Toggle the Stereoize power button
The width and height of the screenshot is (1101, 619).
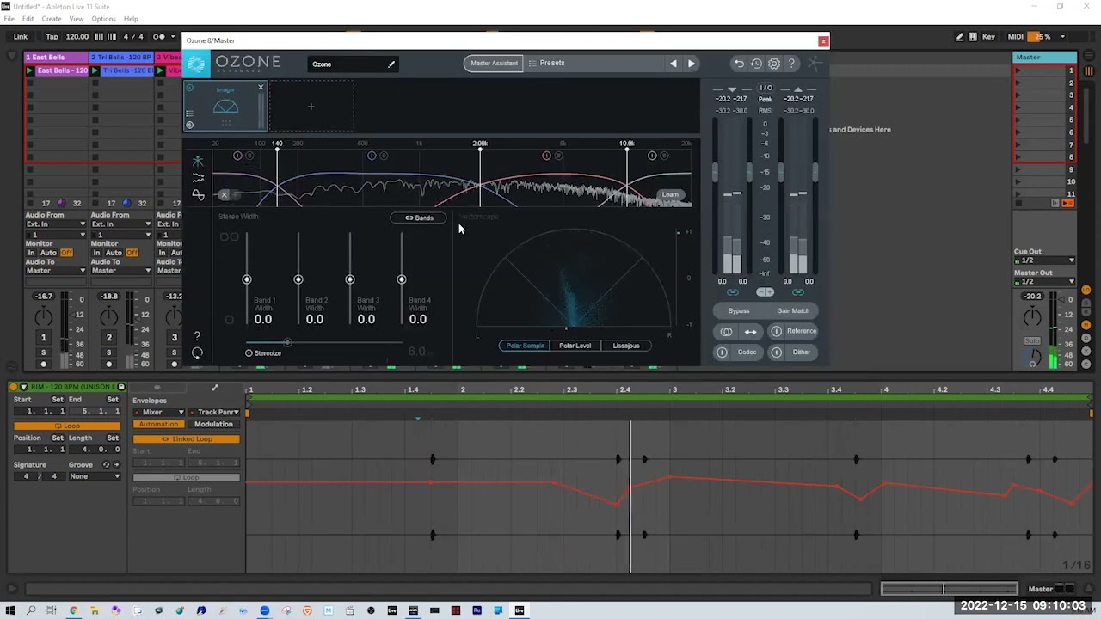pos(249,353)
